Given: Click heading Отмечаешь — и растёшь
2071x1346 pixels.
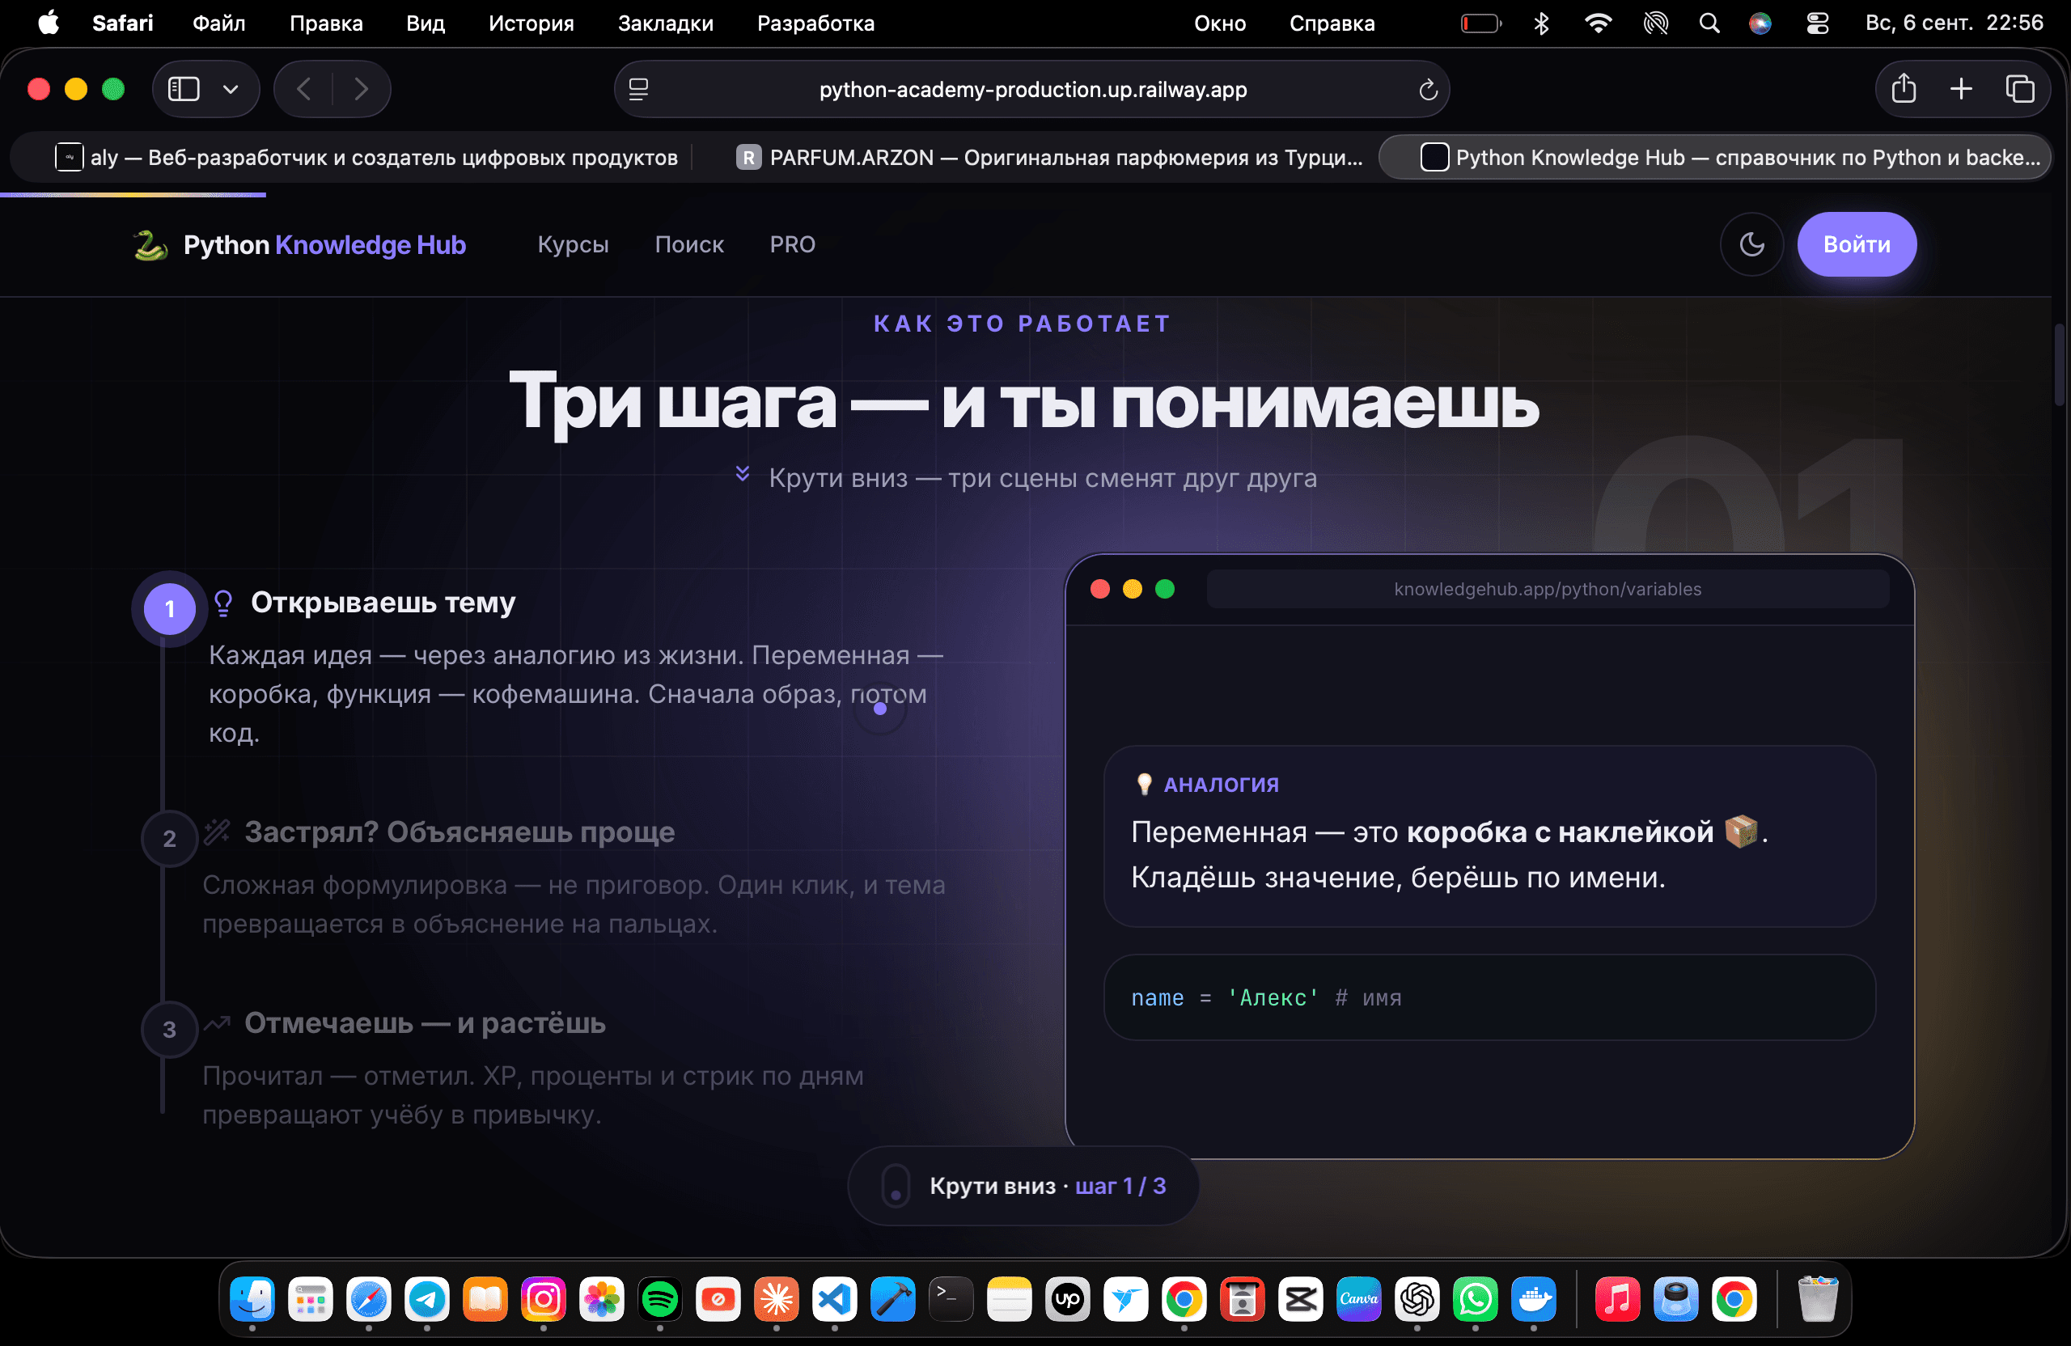Looking at the screenshot, I should pyautogui.click(x=425, y=1023).
